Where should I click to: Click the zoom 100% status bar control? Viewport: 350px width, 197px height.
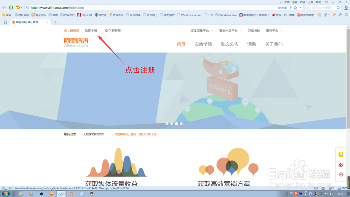[x=343, y=188]
